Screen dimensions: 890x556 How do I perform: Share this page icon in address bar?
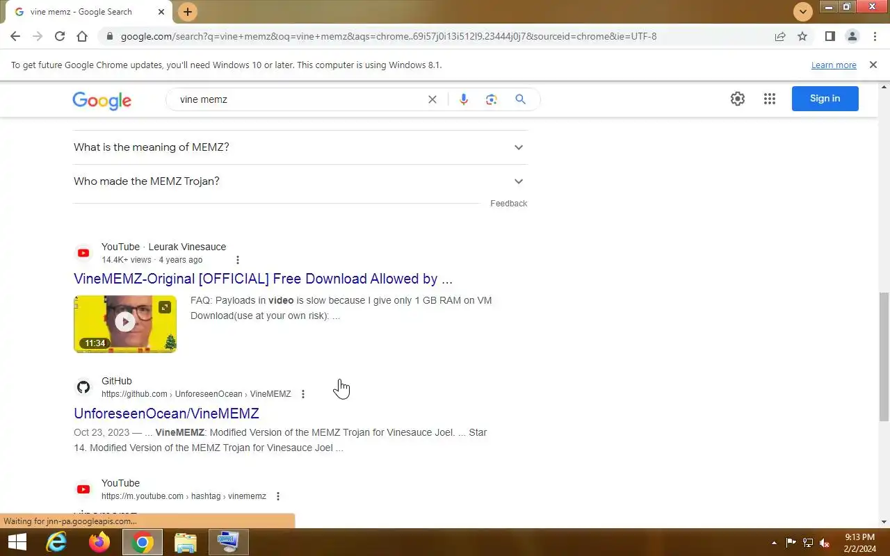tap(780, 36)
